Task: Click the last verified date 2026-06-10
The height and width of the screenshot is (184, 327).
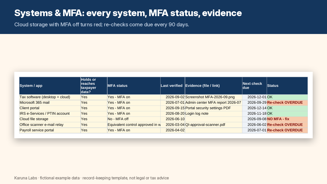Action: (x=173, y=119)
